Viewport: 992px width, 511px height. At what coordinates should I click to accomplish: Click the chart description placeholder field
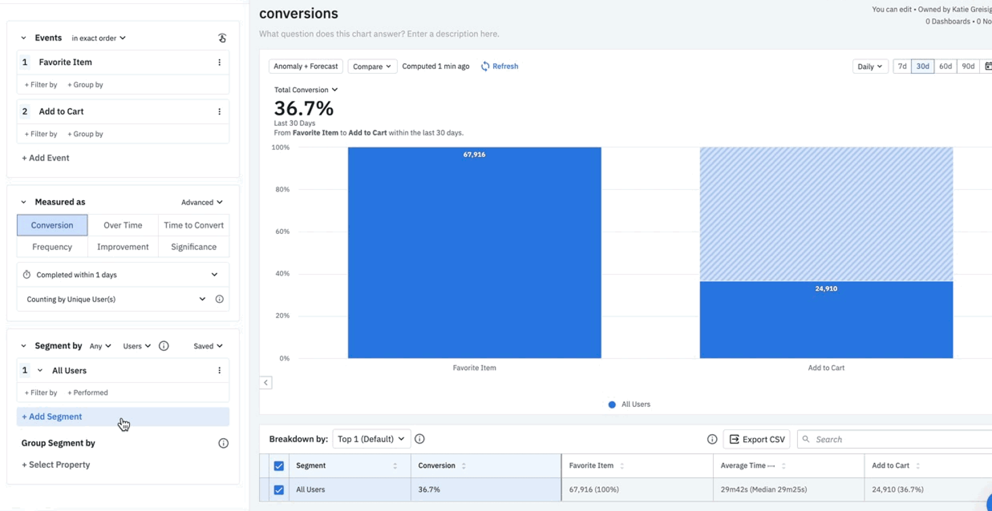coord(379,34)
